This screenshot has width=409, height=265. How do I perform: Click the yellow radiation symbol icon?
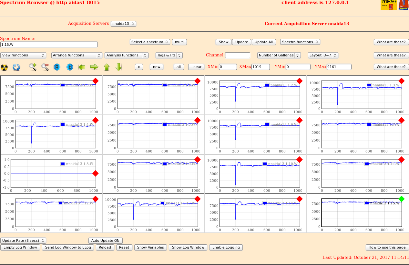(4, 67)
